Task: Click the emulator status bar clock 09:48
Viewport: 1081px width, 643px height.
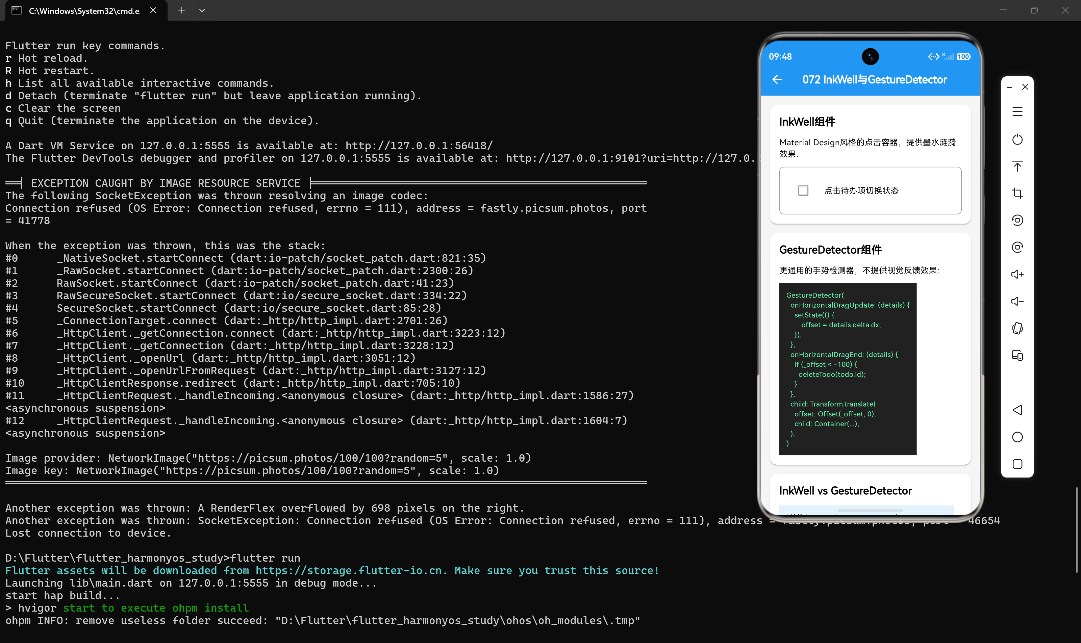Action: click(780, 57)
